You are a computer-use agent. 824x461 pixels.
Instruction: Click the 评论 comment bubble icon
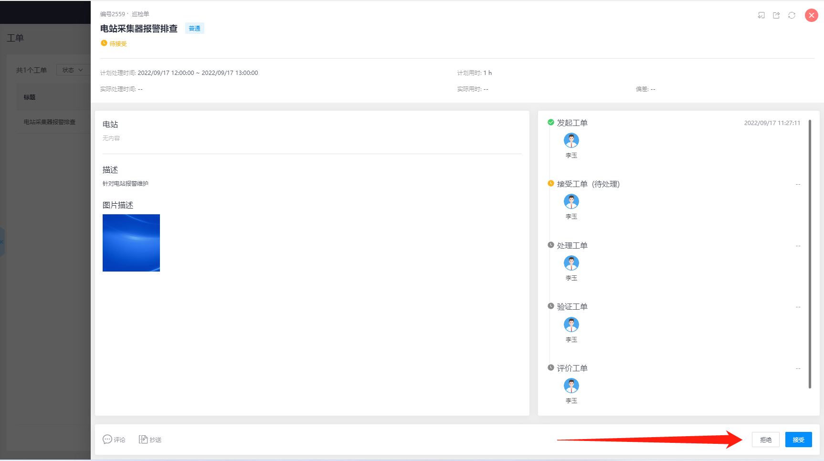[107, 439]
